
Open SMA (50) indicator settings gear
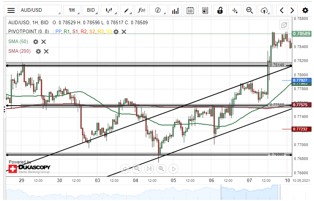coord(36,42)
